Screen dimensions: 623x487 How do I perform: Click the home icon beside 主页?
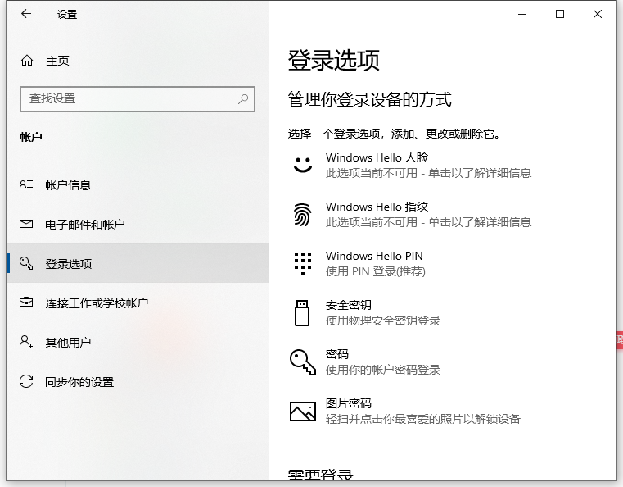coord(27,61)
